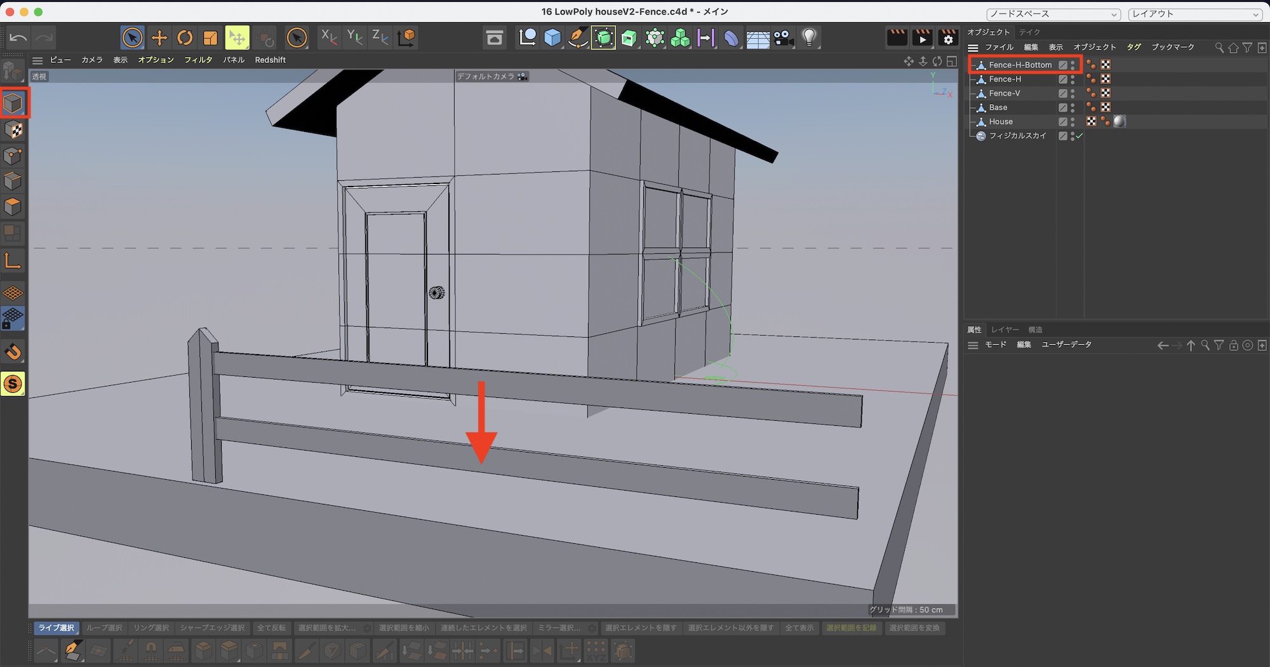Image resolution: width=1270 pixels, height=667 pixels.
Task: Click the House material sphere tag
Action: pos(1120,121)
